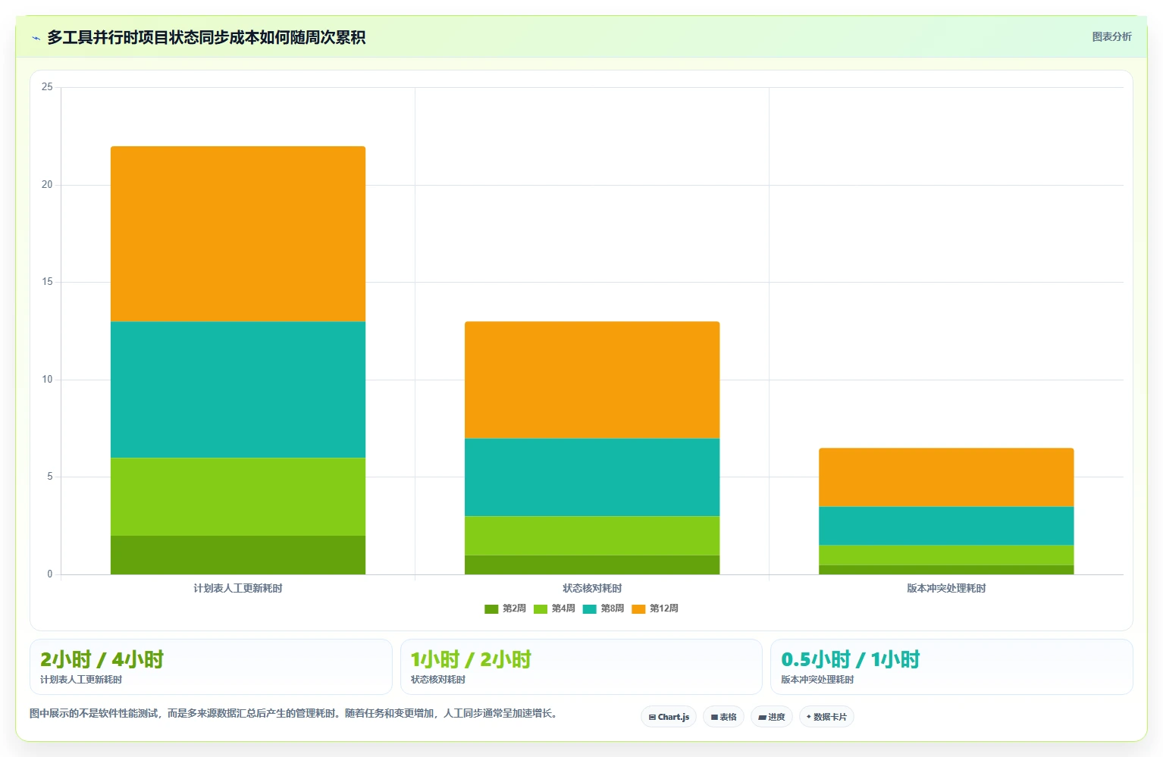Select the 数据卡片 tag chip
The height and width of the screenshot is (757, 1163).
coord(826,717)
